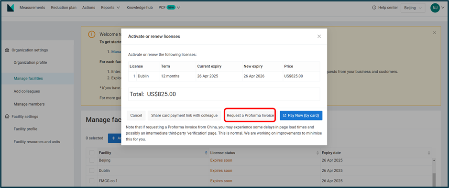Select Organization settings section

[30, 50]
